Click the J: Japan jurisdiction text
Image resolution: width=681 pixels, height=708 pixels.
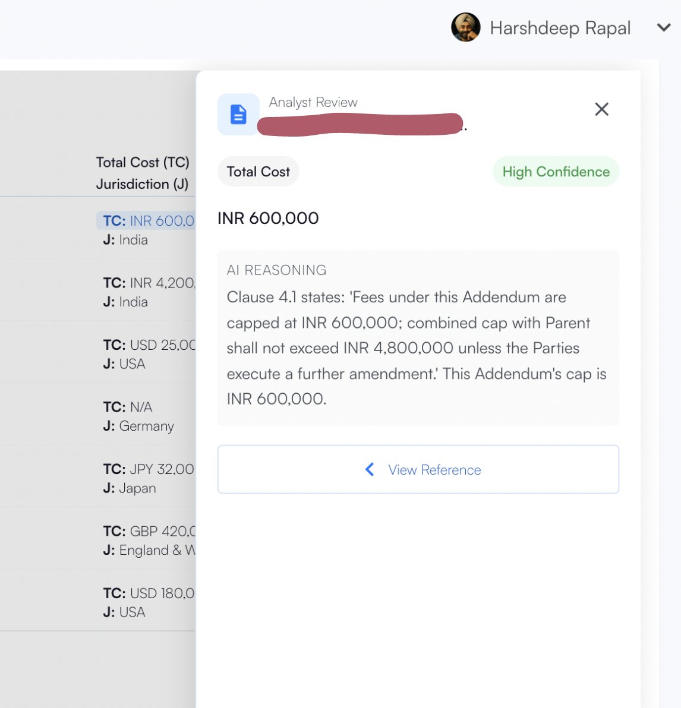tap(129, 488)
